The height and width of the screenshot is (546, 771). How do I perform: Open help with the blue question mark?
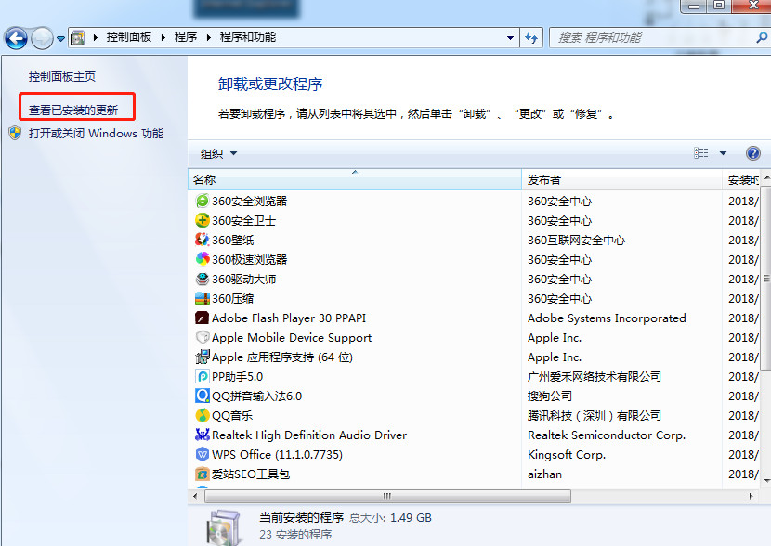[752, 153]
